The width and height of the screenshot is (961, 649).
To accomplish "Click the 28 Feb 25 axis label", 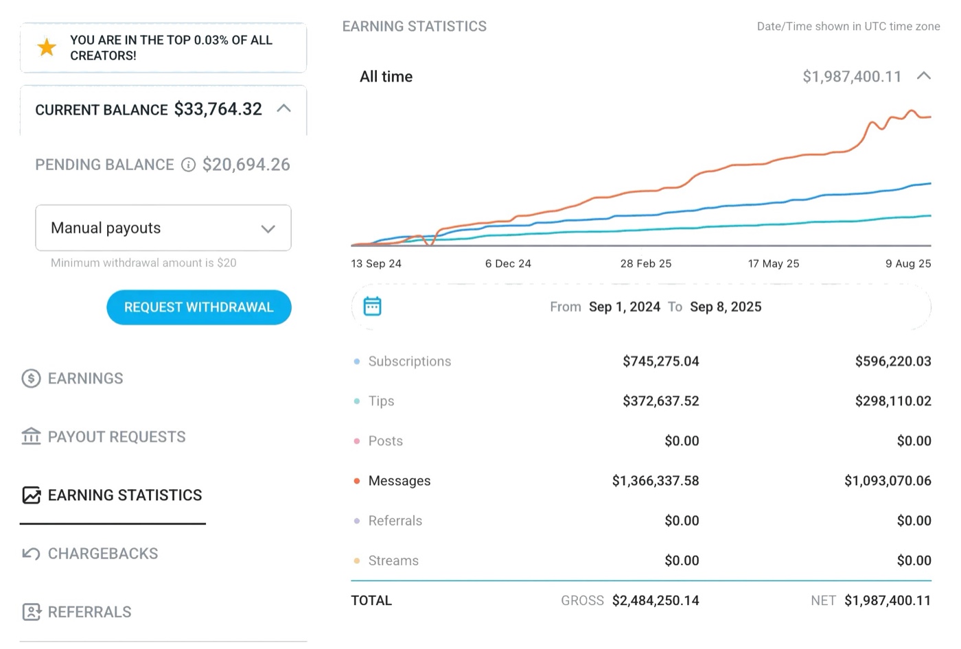I will (646, 263).
